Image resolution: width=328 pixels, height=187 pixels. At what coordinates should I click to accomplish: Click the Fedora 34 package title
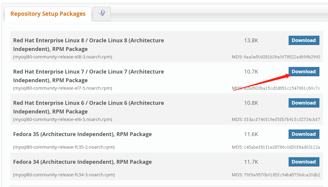pyautogui.click(x=82, y=162)
